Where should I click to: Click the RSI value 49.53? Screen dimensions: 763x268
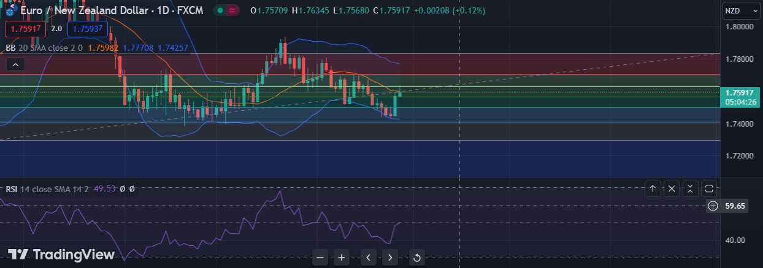coord(105,189)
